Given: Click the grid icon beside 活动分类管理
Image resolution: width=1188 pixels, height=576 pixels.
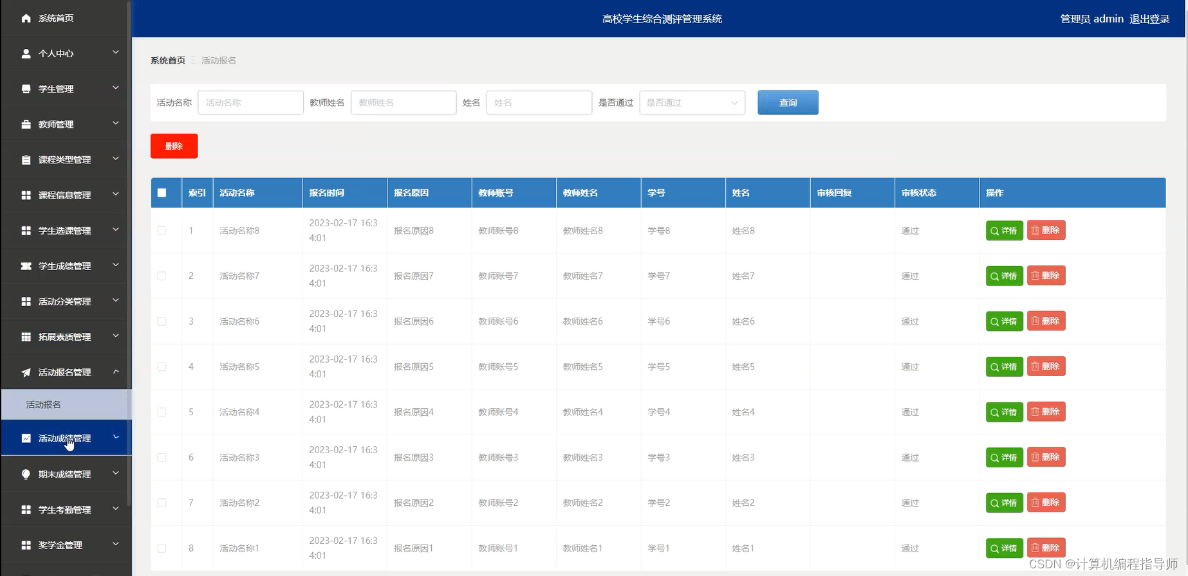Looking at the screenshot, I should tap(26, 301).
